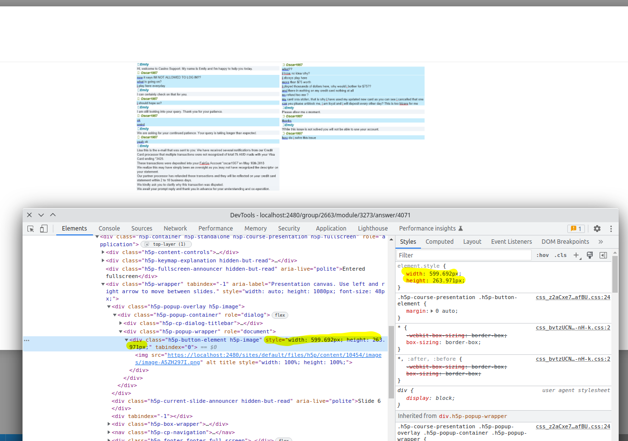Open the Performance tab
The height and width of the screenshot is (441, 628).
click(215, 229)
